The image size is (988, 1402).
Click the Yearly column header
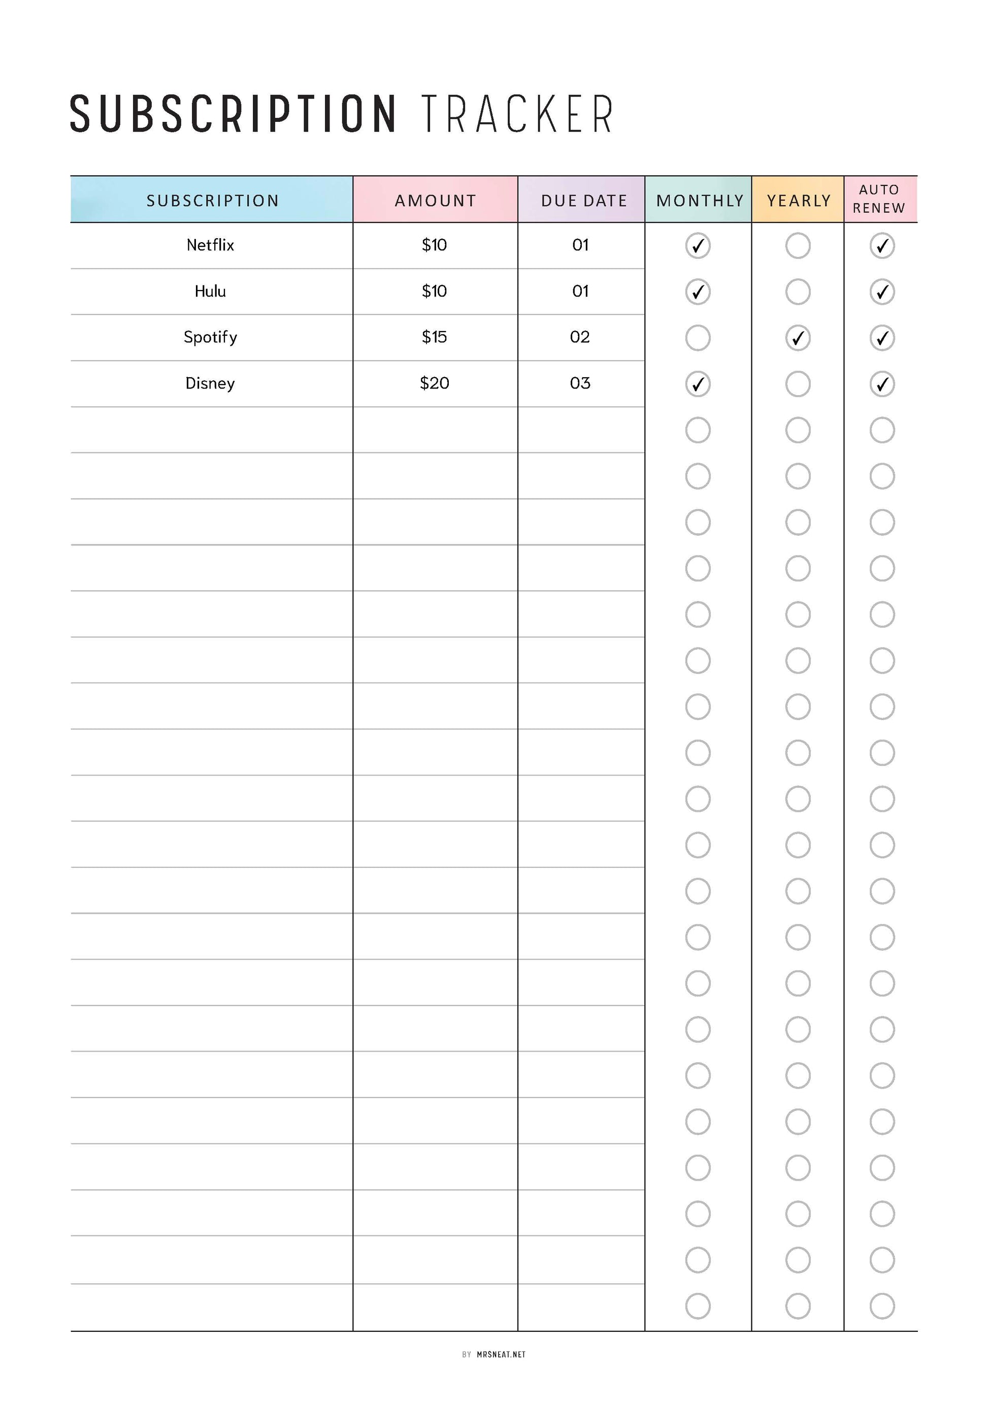(798, 200)
